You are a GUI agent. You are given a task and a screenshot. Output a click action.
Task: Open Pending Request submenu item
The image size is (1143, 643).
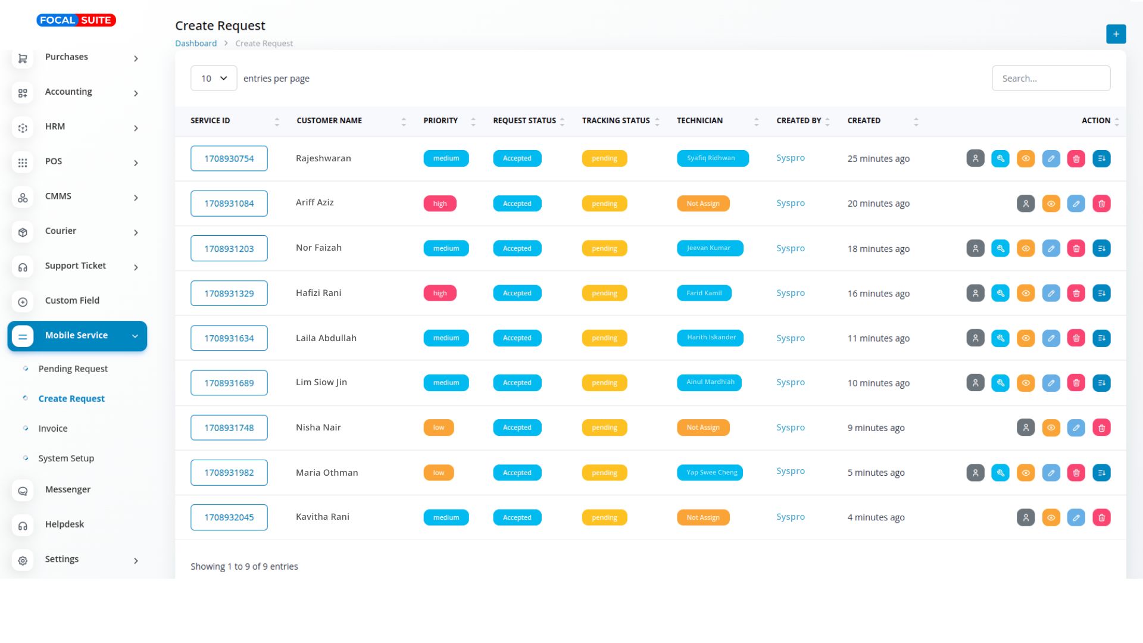point(73,369)
